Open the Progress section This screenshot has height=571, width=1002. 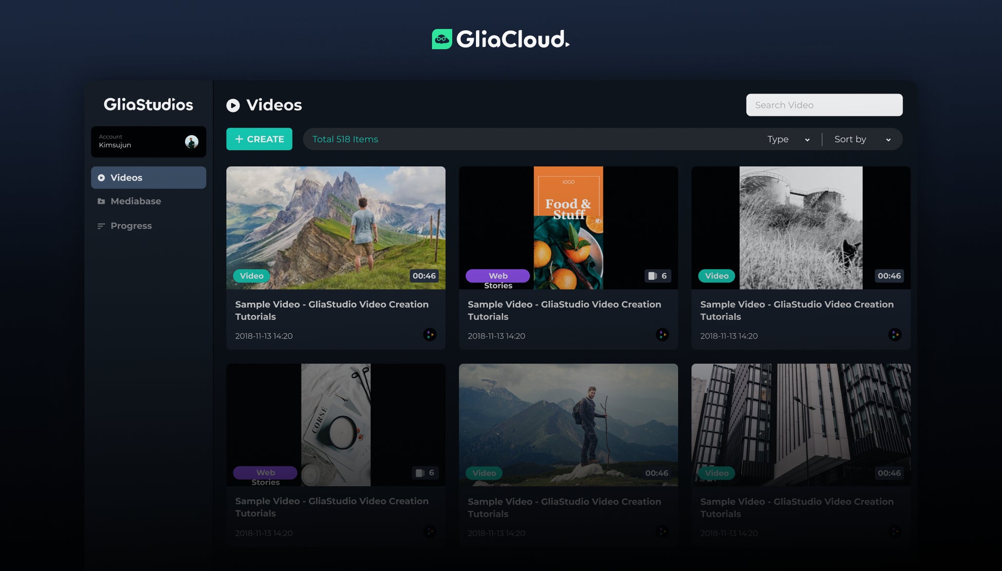click(x=131, y=226)
